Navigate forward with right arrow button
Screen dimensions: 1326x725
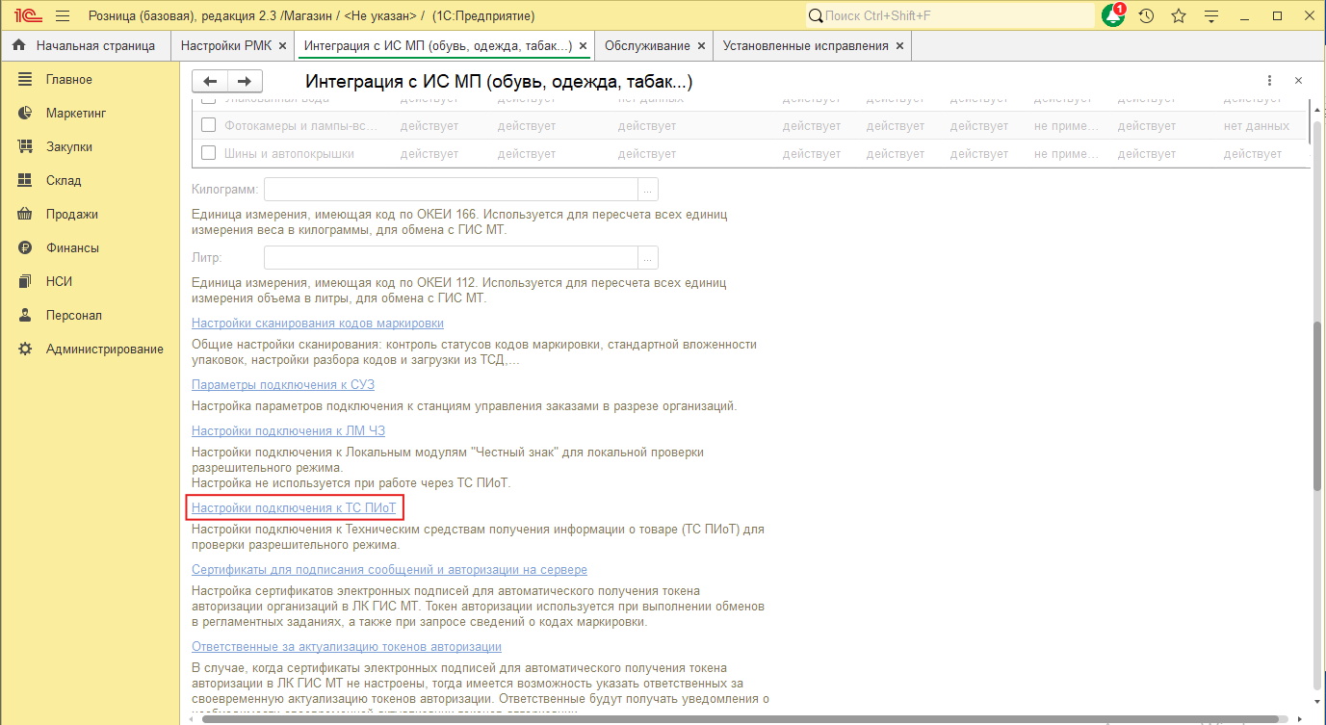(x=245, y=82)
